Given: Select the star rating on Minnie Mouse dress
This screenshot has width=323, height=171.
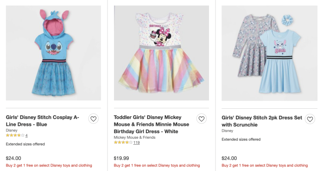Looking at the screenshot, I should (123, 142).
